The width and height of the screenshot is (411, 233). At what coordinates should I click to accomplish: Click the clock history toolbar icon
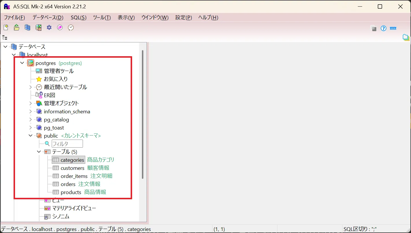(x=71, y=27)
